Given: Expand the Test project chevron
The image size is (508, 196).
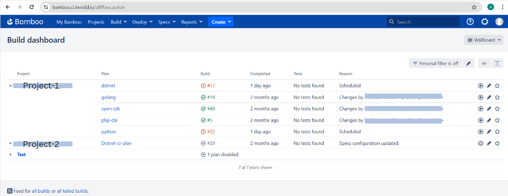Looking at the screenshot, I should click(x=10, y=154).
